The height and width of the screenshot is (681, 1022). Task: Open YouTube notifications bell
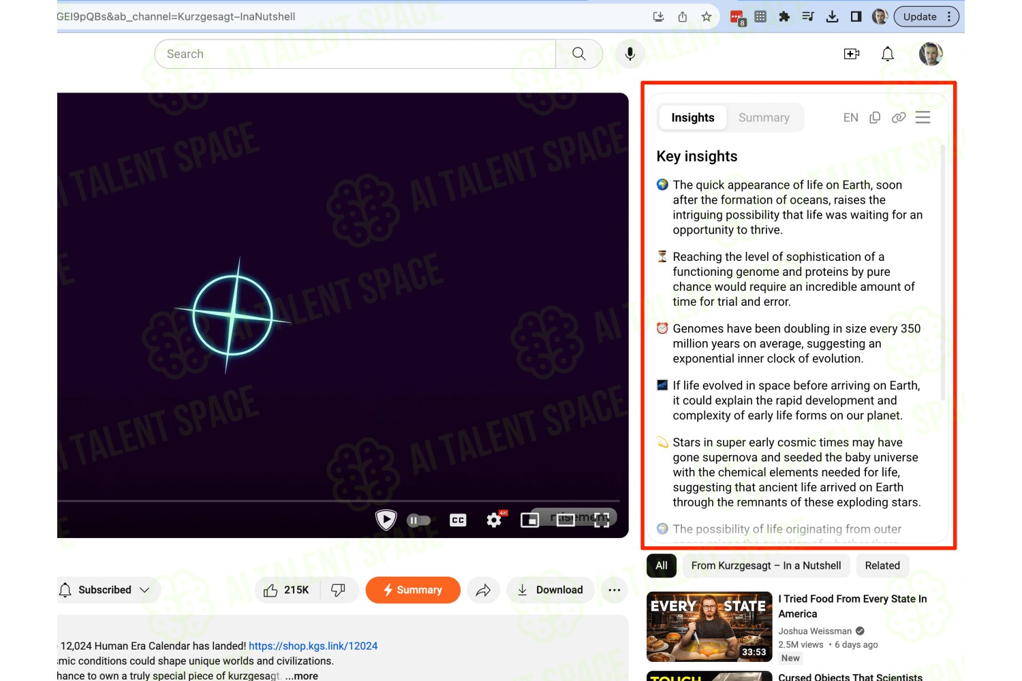888,54
